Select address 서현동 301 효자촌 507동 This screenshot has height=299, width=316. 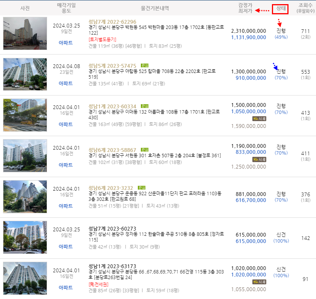[155, 156]
